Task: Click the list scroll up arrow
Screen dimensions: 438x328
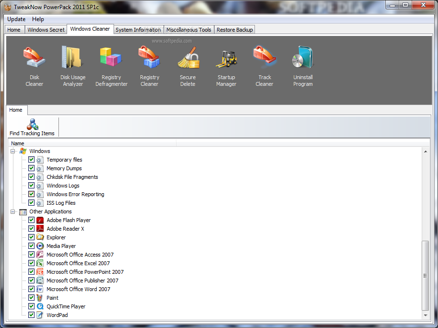Action: click(425, 152)
